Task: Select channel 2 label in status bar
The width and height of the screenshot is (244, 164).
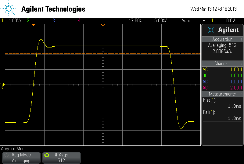Action: click(x=28, y=20)
